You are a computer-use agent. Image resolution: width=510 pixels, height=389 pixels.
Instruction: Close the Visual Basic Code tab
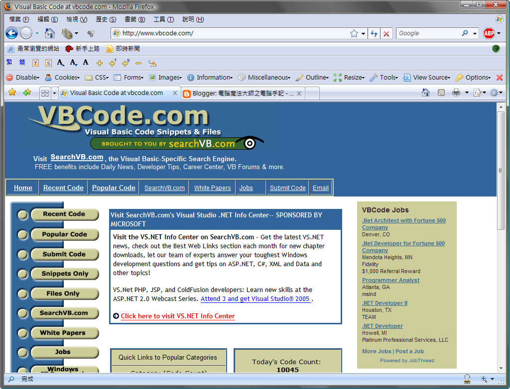(175, 93)
